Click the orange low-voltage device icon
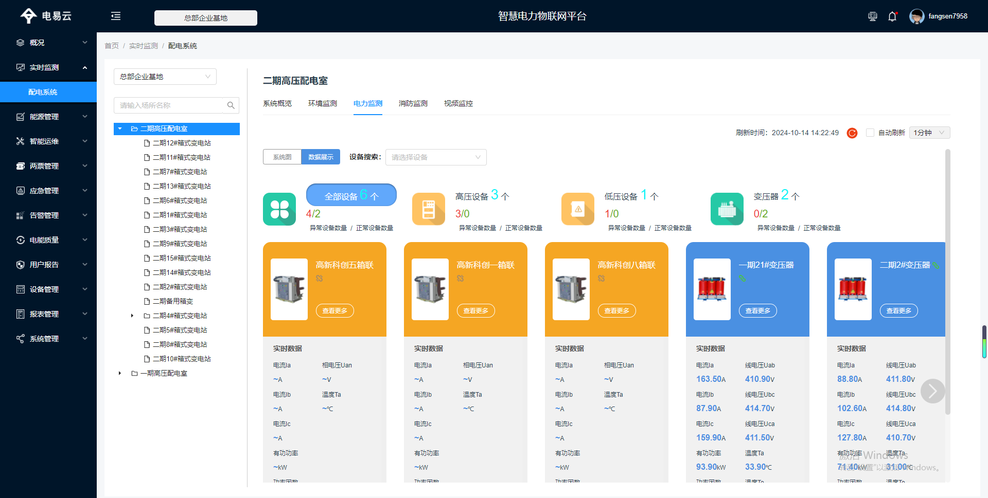Image resolution: width=988 pixels, height=498 pixels. [x=577, y=209]
